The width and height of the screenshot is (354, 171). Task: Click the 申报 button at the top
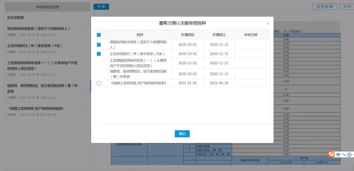pyautogui.click(x=101, y=7)
